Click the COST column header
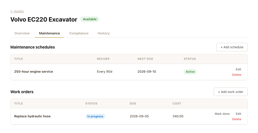 click(x=177, y=103)
